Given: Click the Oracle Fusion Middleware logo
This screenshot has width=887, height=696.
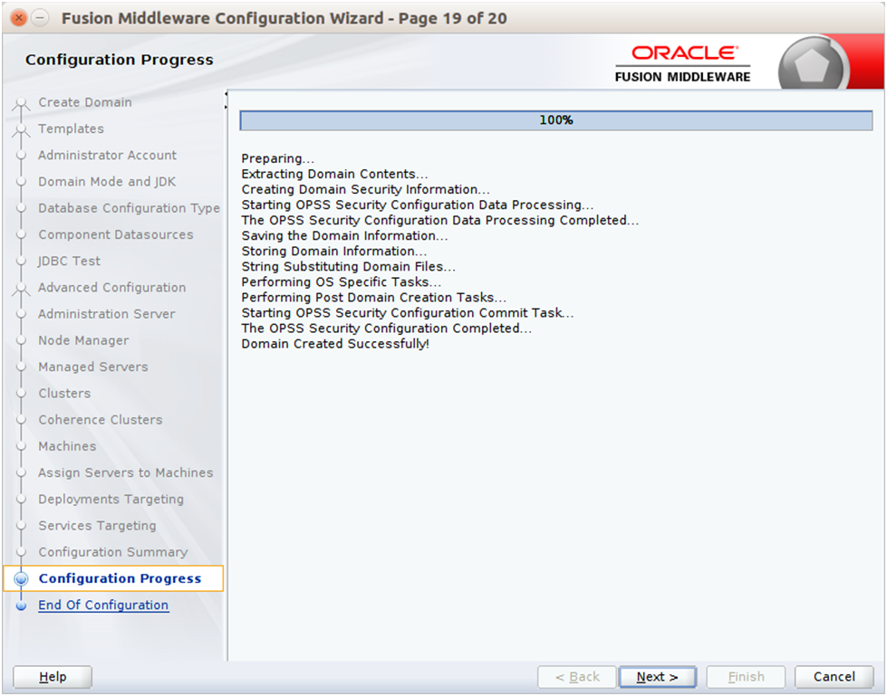Looking at the screenshot, I should pyautogui.click(x=683, y=64).
